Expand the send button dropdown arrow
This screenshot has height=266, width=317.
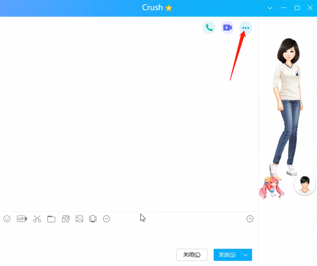pyautogui.click(x=246, y=255)
